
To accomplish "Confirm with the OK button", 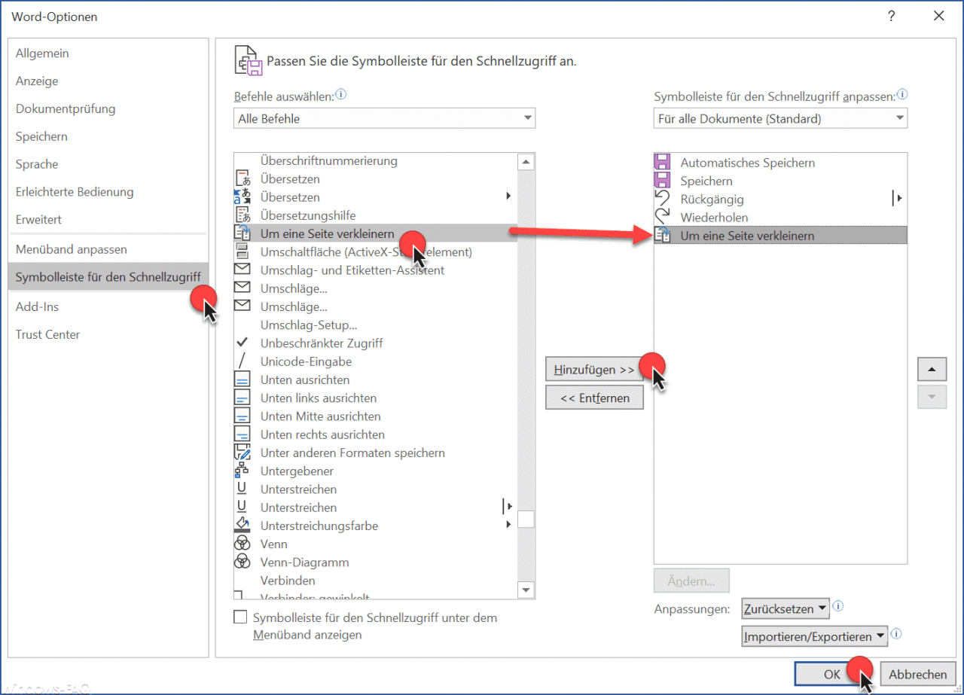I will 832,675.
